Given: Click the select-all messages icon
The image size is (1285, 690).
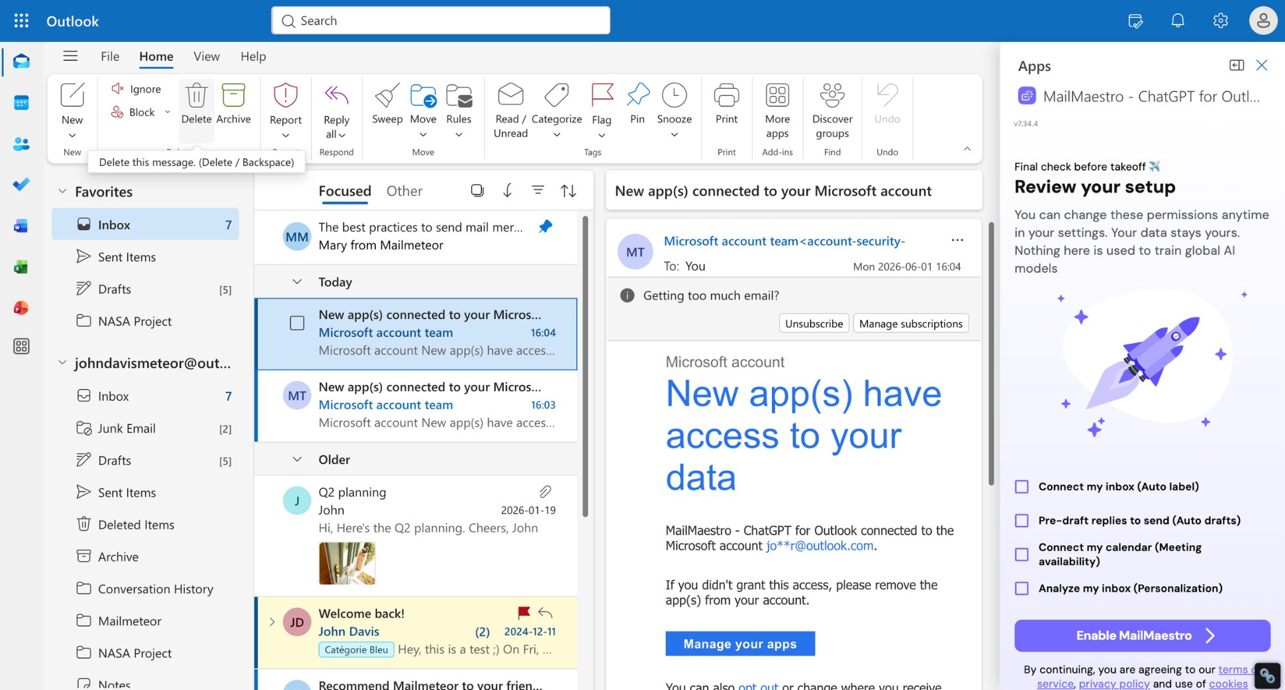Looking at the screenshot, I should click(x=477, y=191).
